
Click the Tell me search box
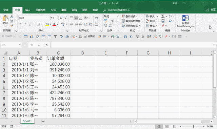(117, 10)
